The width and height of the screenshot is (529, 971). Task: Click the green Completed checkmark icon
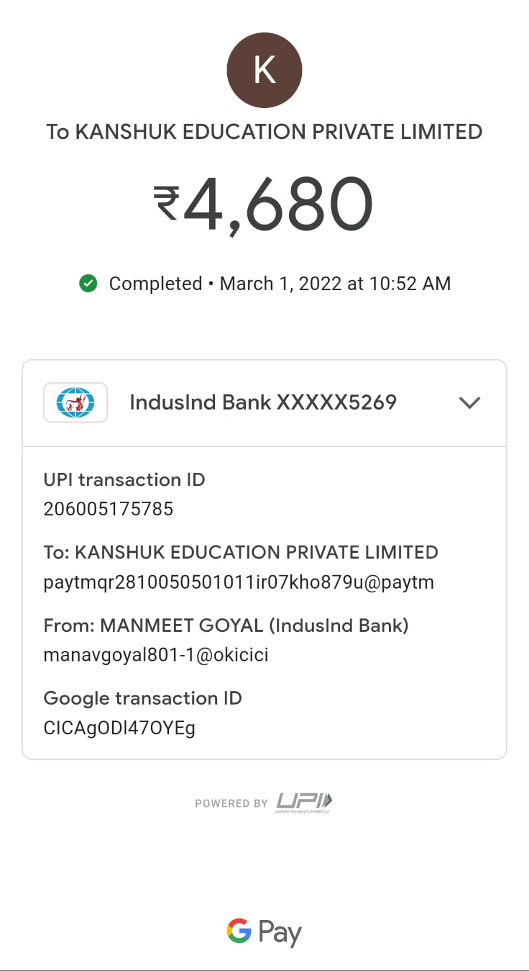tap(88, 283)
